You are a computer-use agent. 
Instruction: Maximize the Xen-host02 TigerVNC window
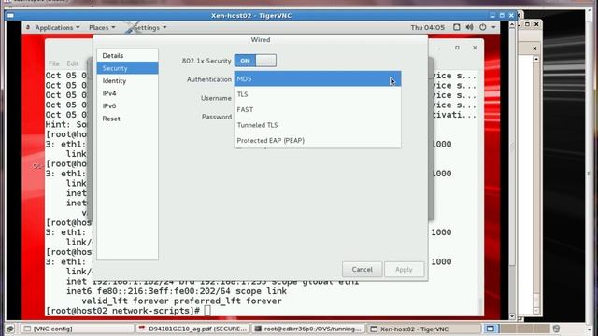pos(502,16)
